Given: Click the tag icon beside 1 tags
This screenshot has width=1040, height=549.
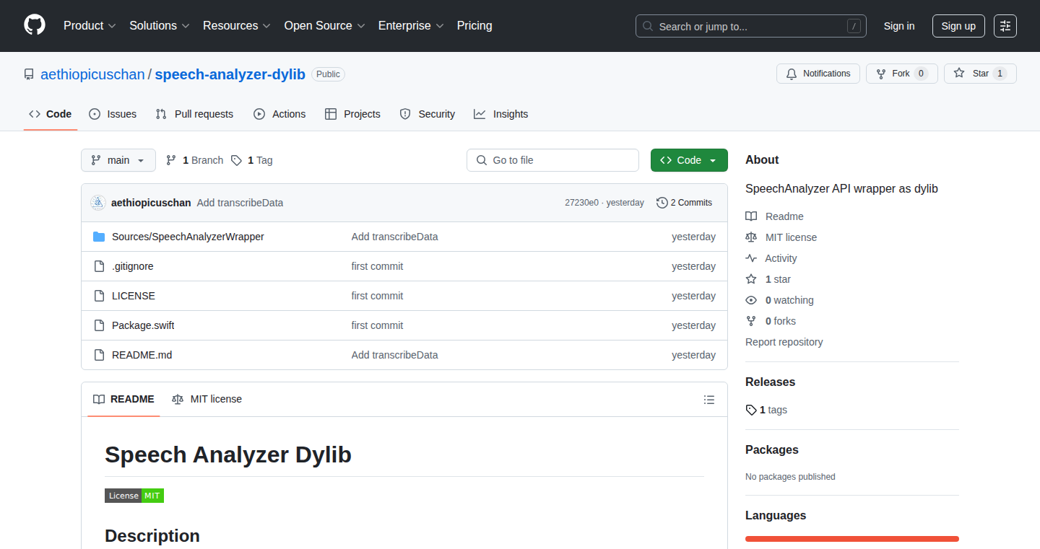Looking at the screenshot, I should 751,410.
